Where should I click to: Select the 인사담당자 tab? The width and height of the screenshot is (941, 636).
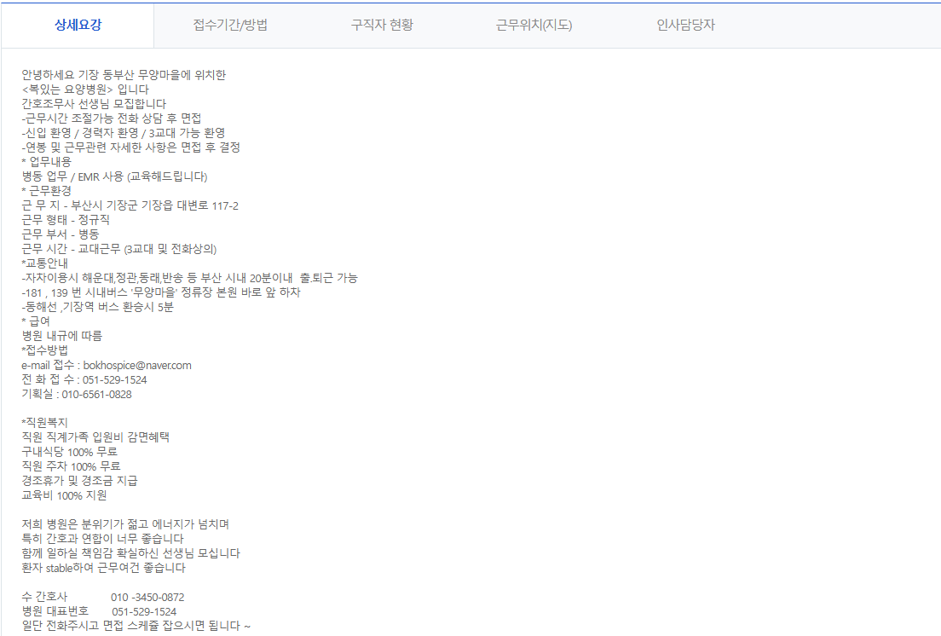click(x=685, y=26)
